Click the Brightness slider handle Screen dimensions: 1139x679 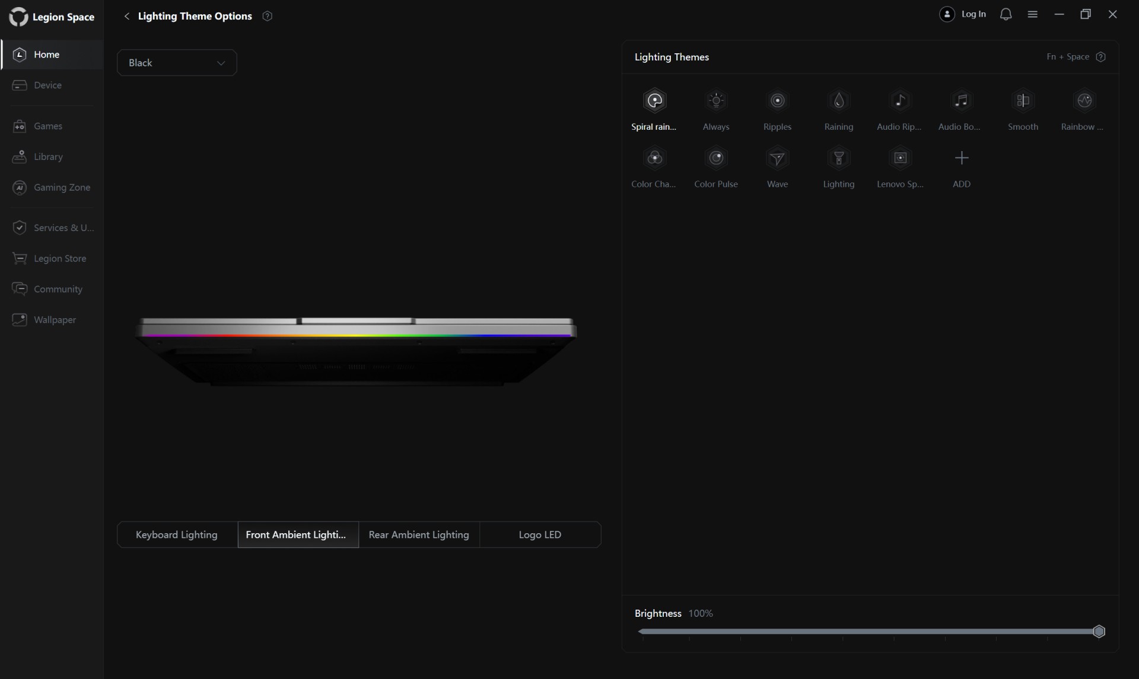point(1099,632)
